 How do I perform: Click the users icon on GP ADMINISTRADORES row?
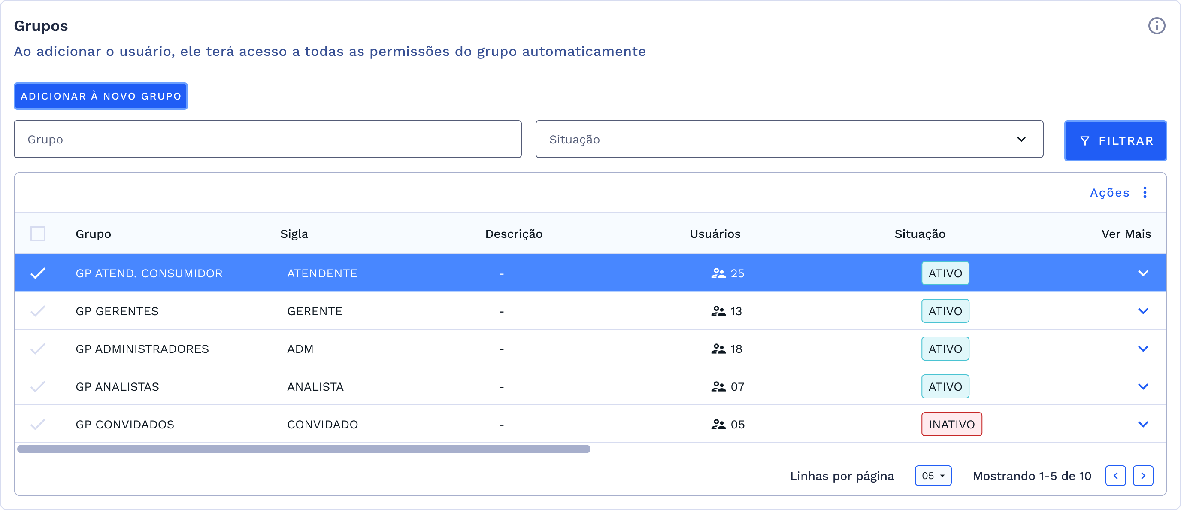[719, 349]
